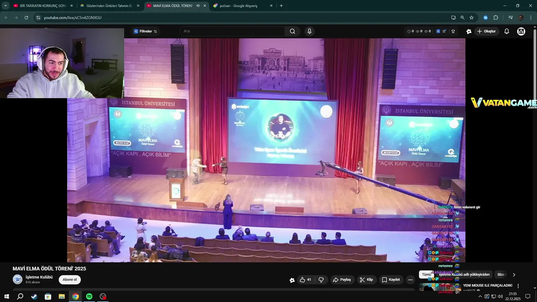The height and width of the screenshot is (302, 537).
Task: Open the taskbar clock showing 21:35
Action: pyautogui.click(x=513, y=297)
